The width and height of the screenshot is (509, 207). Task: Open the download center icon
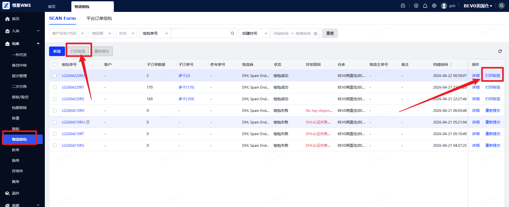(x=416, y=6)
